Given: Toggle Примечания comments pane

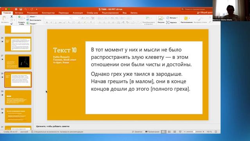Looking at the screenshot, I should [152, 132].
